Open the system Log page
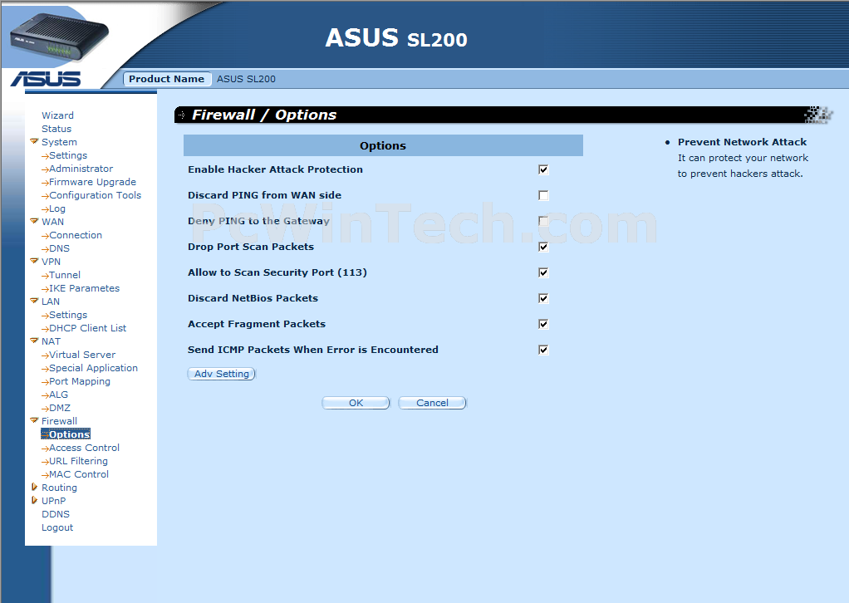Image resolution: width=849 pixels, height=603 pixels. 57,209
